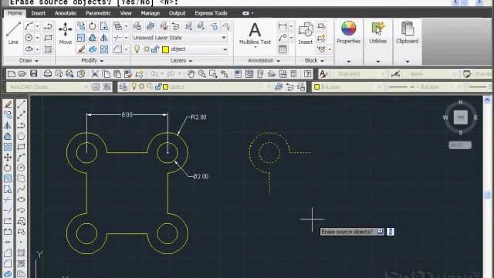
Task: Toggle the ribbon minimize button beside Express Tools
Action: [x=245, y=13]
